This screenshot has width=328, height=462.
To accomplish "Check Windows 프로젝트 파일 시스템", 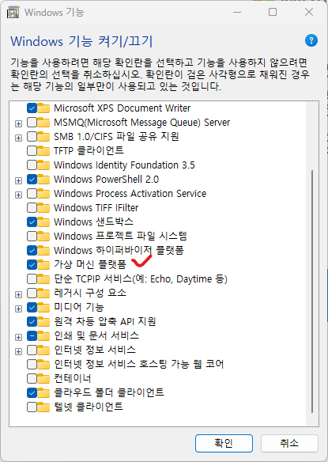I will tap(32, 236).
